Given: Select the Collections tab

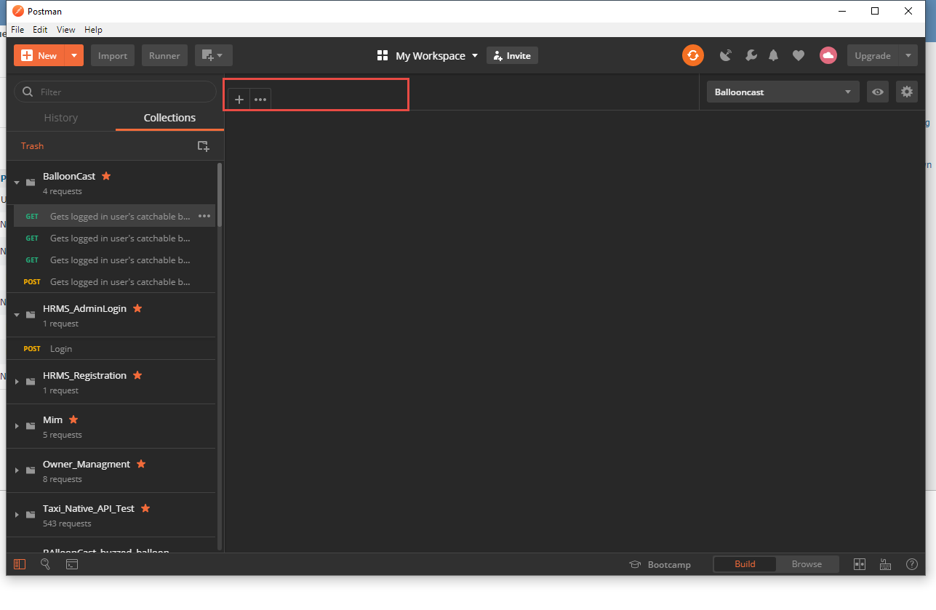Looking at the screenshot, I should point(169,118).
